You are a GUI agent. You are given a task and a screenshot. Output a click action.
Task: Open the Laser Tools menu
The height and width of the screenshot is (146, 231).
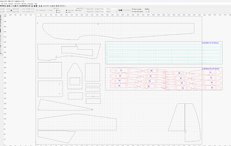coord(17,4)
